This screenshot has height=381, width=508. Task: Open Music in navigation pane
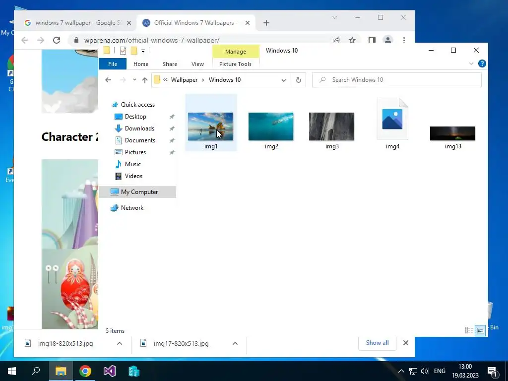132,164
